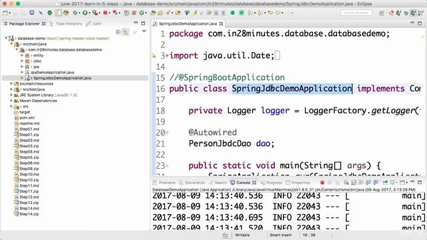The width and height of the screenshot is (427, 240).
Task: Minimize the Package Explorer view
Action: point(135,22)
